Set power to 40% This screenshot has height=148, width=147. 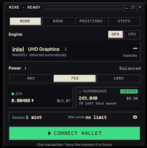coord(31,78)
